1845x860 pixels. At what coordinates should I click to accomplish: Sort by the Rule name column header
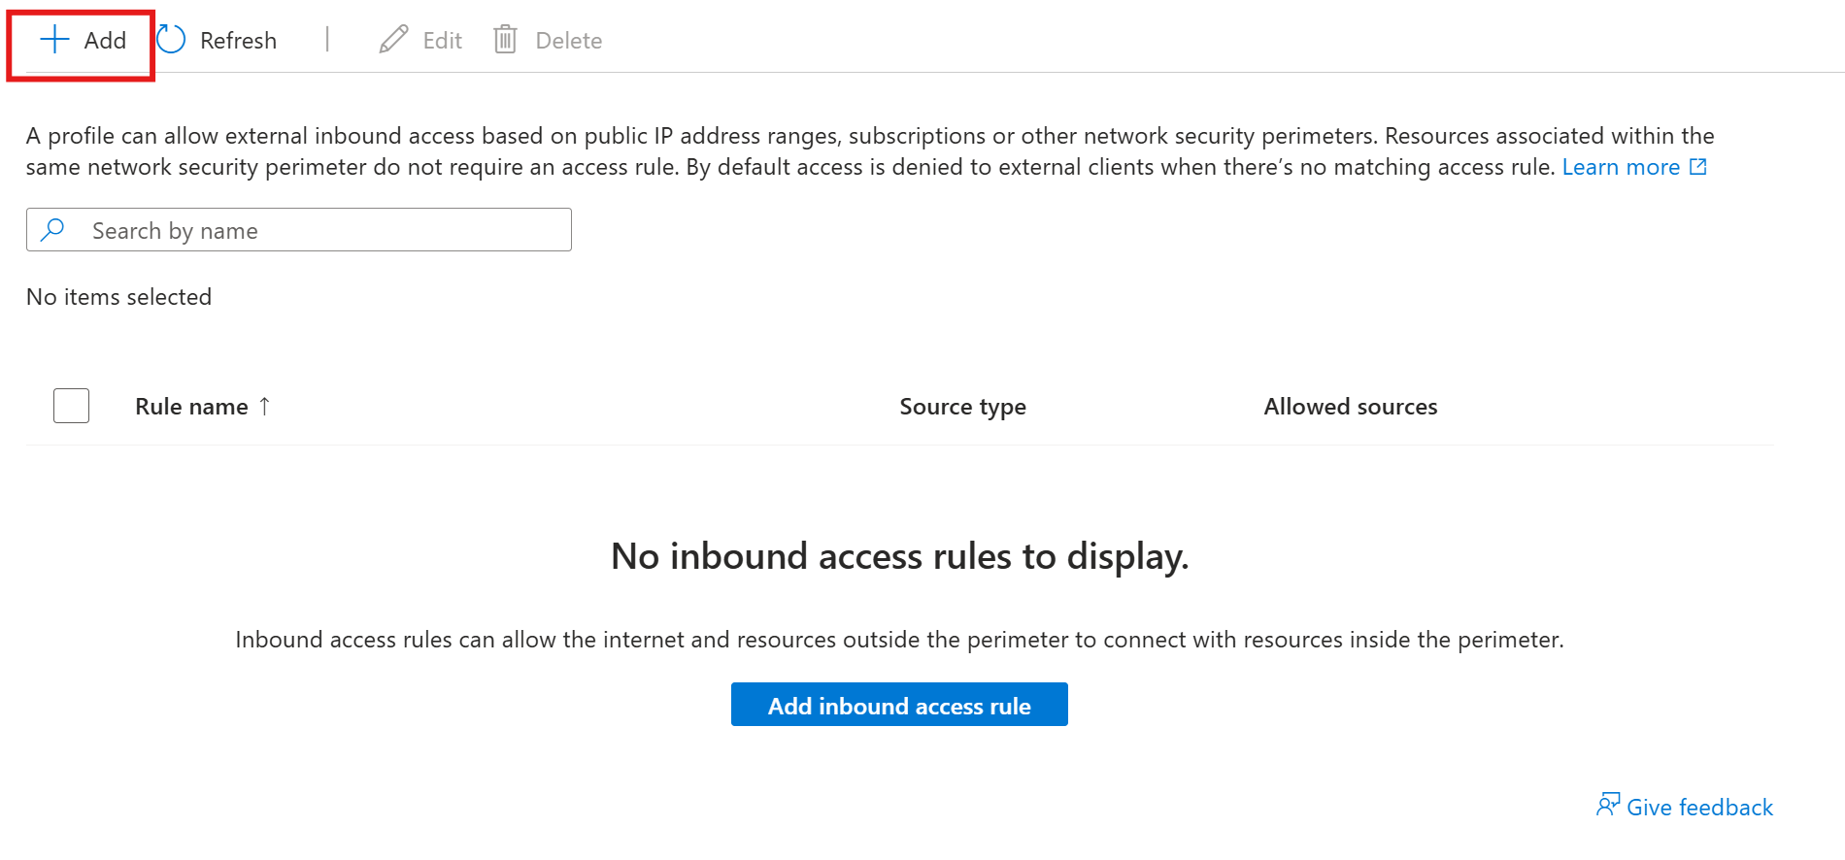click(191, 407)
